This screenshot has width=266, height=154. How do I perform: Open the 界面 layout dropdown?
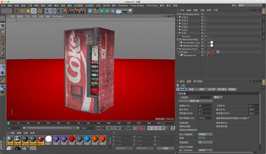(250, 5)
